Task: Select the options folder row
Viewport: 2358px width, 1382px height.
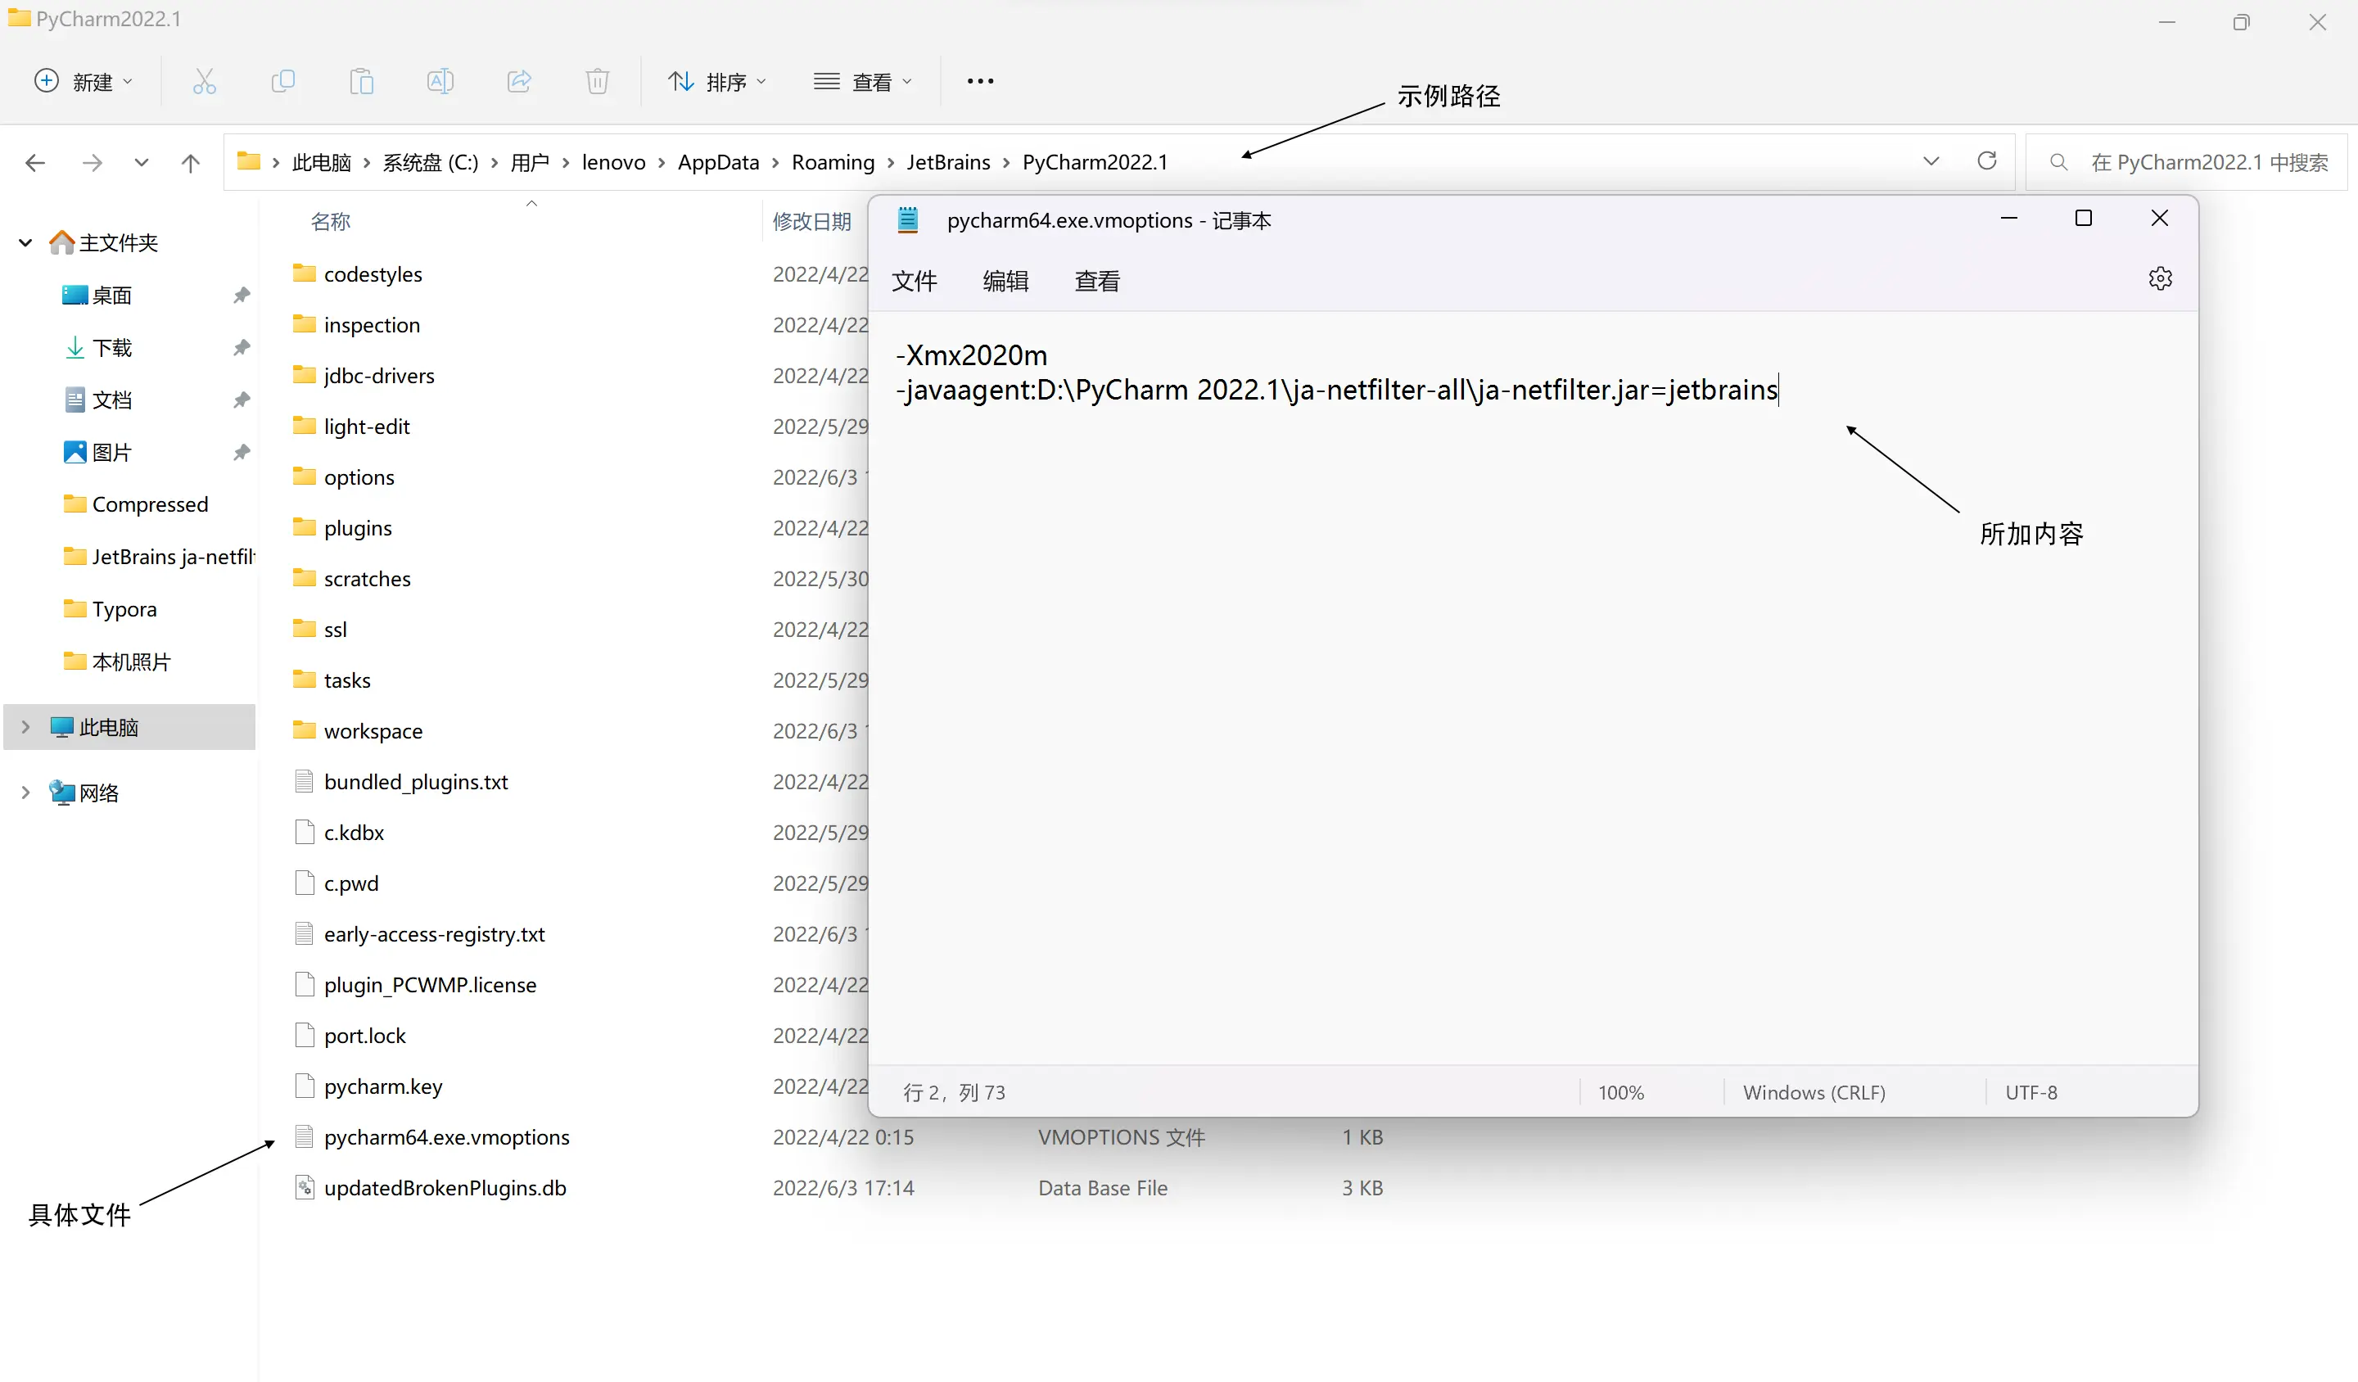Action: coord(359,477)
